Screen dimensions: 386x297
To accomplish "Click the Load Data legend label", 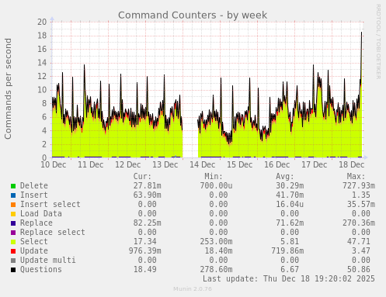I will click(x=41, y=214).
